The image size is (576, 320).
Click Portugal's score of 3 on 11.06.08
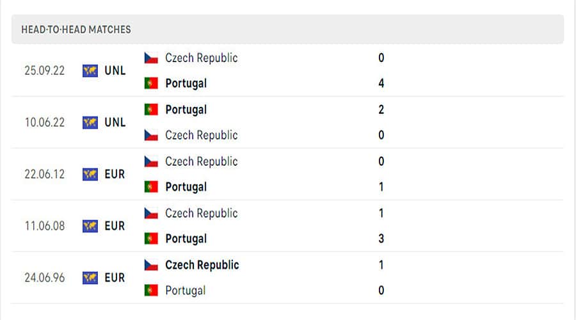click(381, 239)
